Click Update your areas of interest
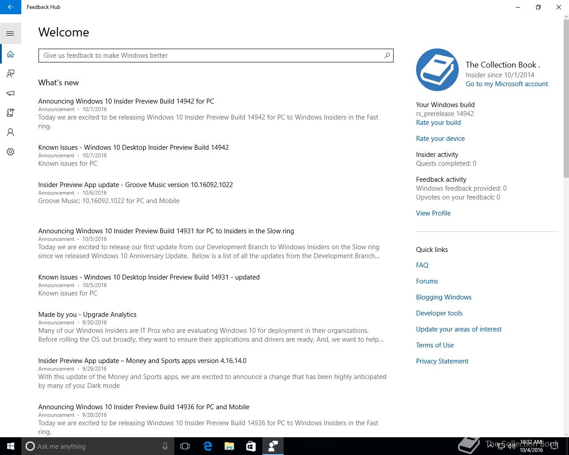The image size is (569, 455). pyautogui.click(x=459, y=329)
